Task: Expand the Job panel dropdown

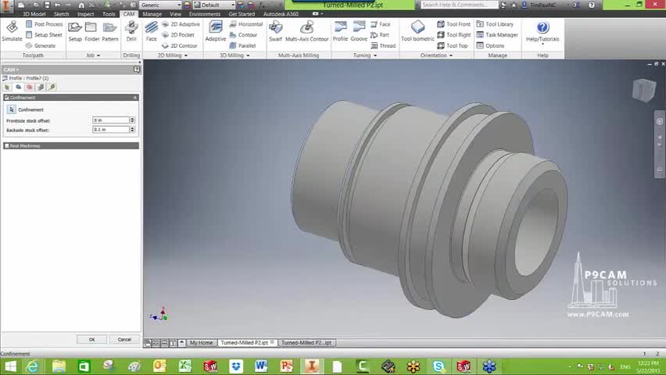Action: tap(93, 55)
